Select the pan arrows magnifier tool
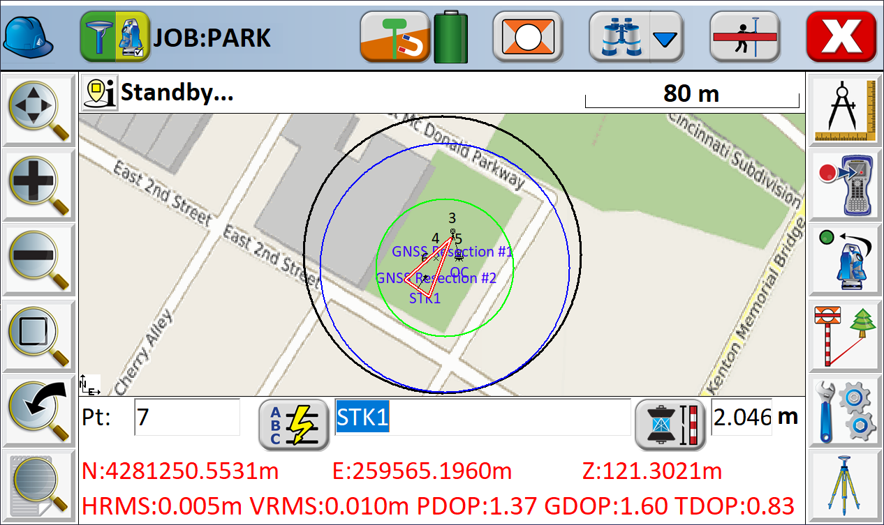 coord(38,110)
